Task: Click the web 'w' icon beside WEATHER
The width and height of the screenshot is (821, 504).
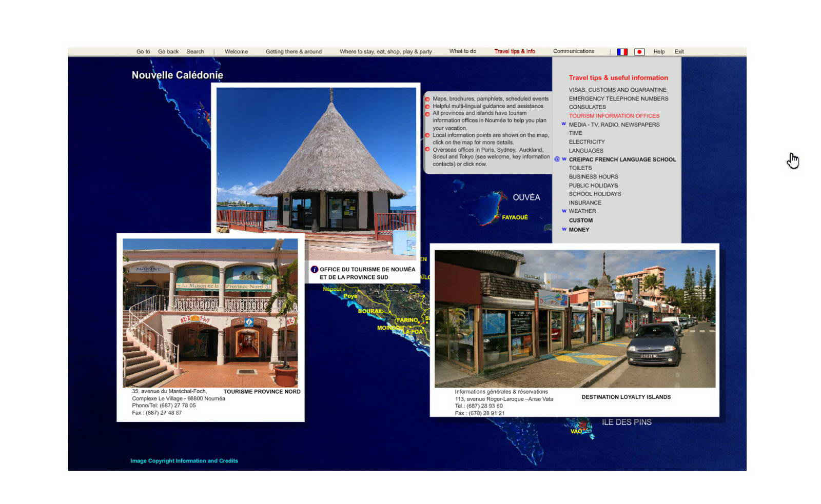Action: [x=564, y=211]
